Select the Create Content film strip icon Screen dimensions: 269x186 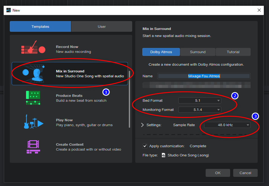pos(33,147)
